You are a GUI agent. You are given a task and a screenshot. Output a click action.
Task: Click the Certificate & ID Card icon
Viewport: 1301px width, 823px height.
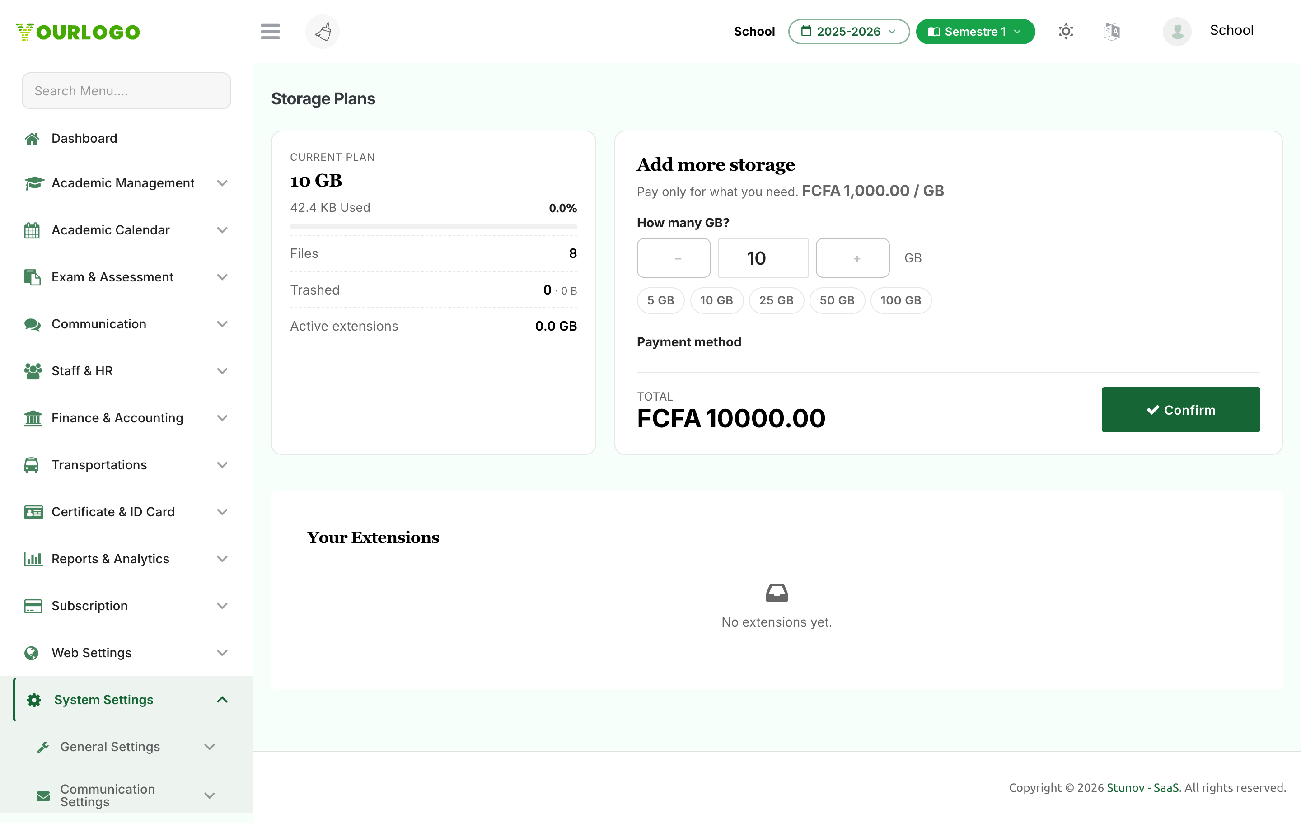coord(33,512)
